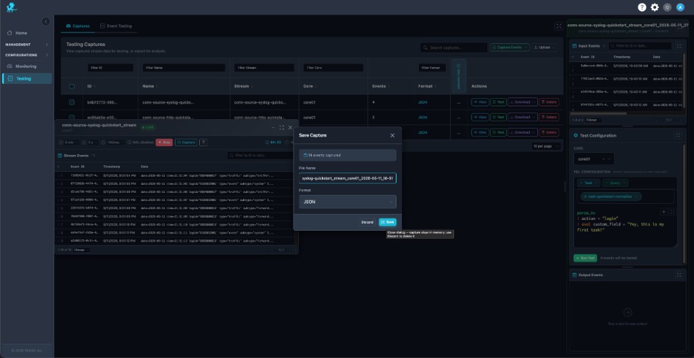Open the vertical column-settings tab in table
Viewport: 694px width, 358px height.
coord(459,76)
